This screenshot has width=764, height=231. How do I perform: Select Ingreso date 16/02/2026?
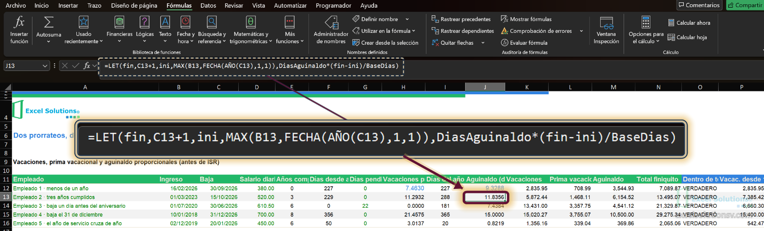click(x=179, y=188)
